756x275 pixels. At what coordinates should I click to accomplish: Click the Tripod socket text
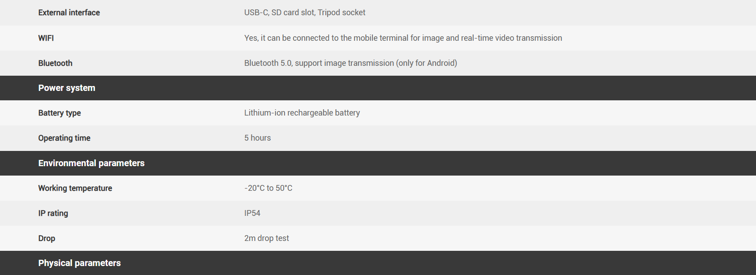(341, 13)
